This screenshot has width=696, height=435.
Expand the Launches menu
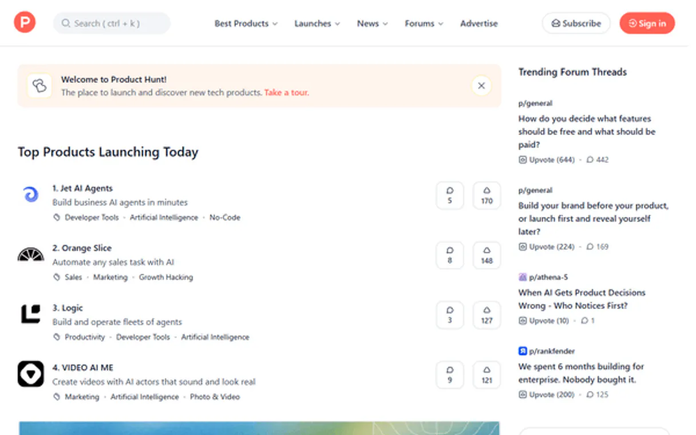[x=317, y=23]
